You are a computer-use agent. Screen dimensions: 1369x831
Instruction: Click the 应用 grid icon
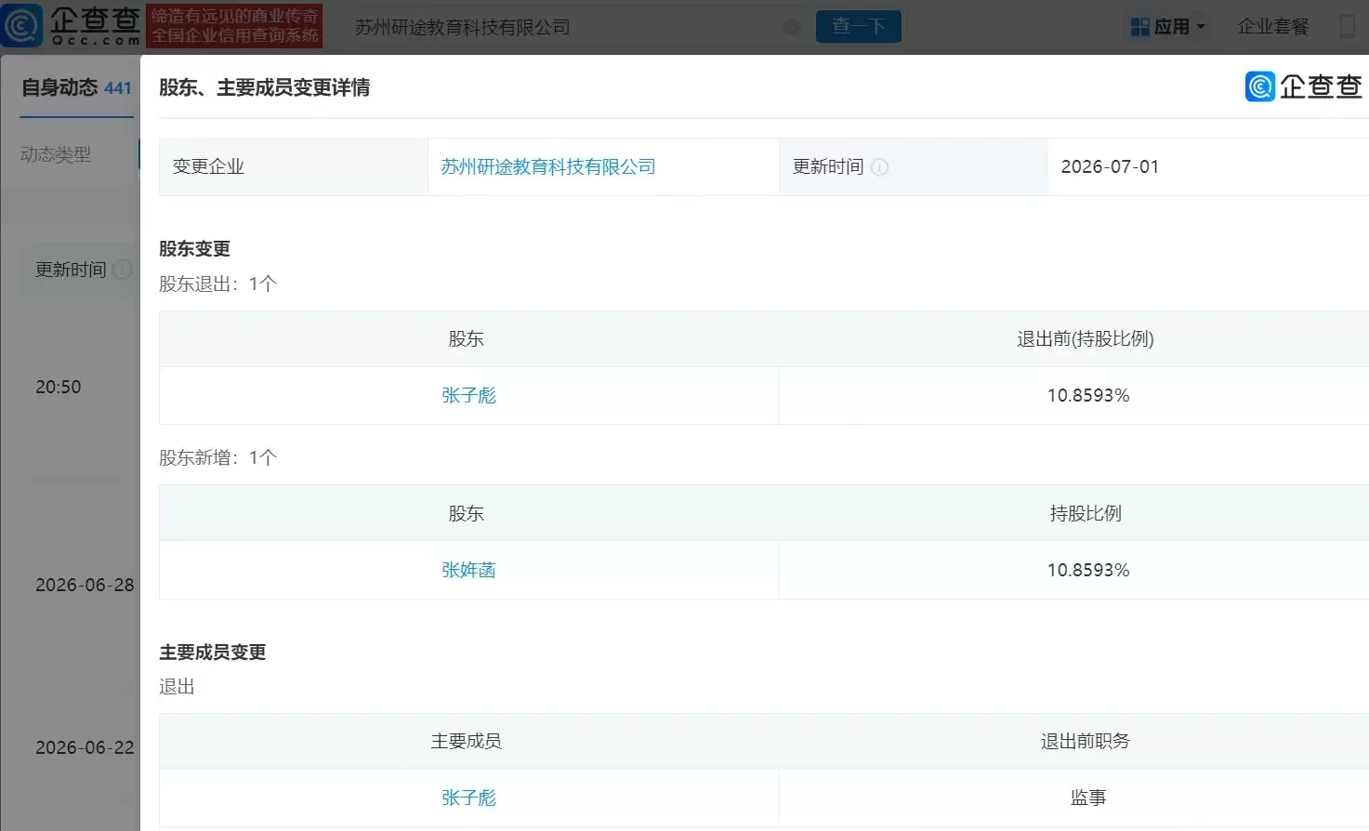pyautogui.click(x=1139, y=27)
